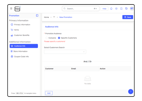Open the notifications bell
142x101 pixels.
111,9
